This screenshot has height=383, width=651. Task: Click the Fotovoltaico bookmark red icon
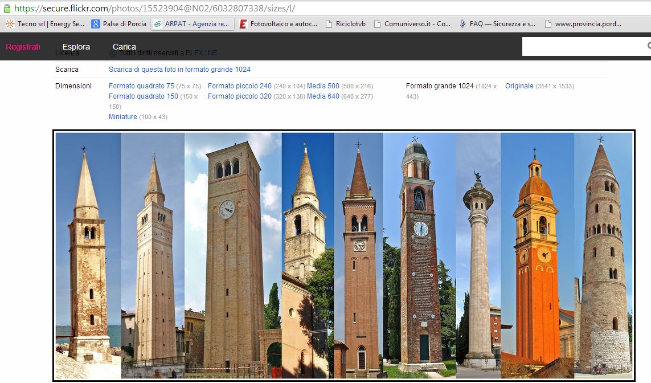pos(243,24)
